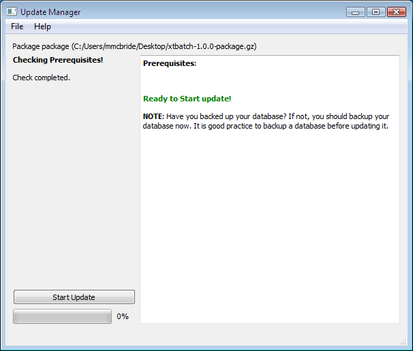413x351 pixels.
Task: Click the bold 'NOTE:' label
Action: coord(153,116)
